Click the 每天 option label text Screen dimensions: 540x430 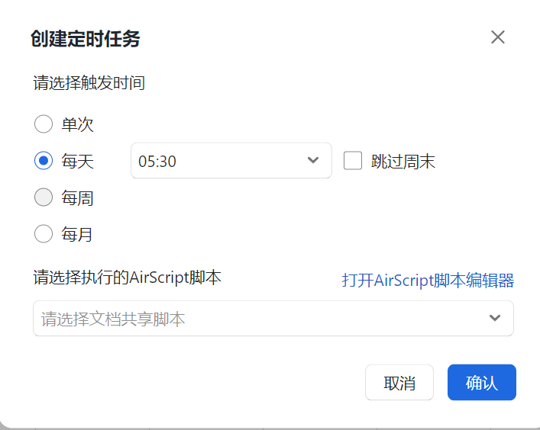tap(78, 161)
